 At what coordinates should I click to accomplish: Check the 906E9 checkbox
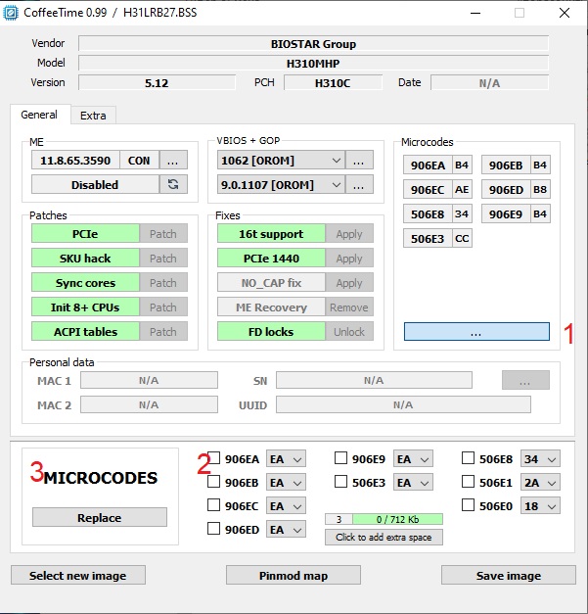(x=340, y=458)
